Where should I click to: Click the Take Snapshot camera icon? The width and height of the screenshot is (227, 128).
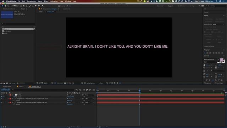coord(65,83)
